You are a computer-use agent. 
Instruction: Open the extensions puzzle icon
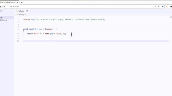point(171,6)
